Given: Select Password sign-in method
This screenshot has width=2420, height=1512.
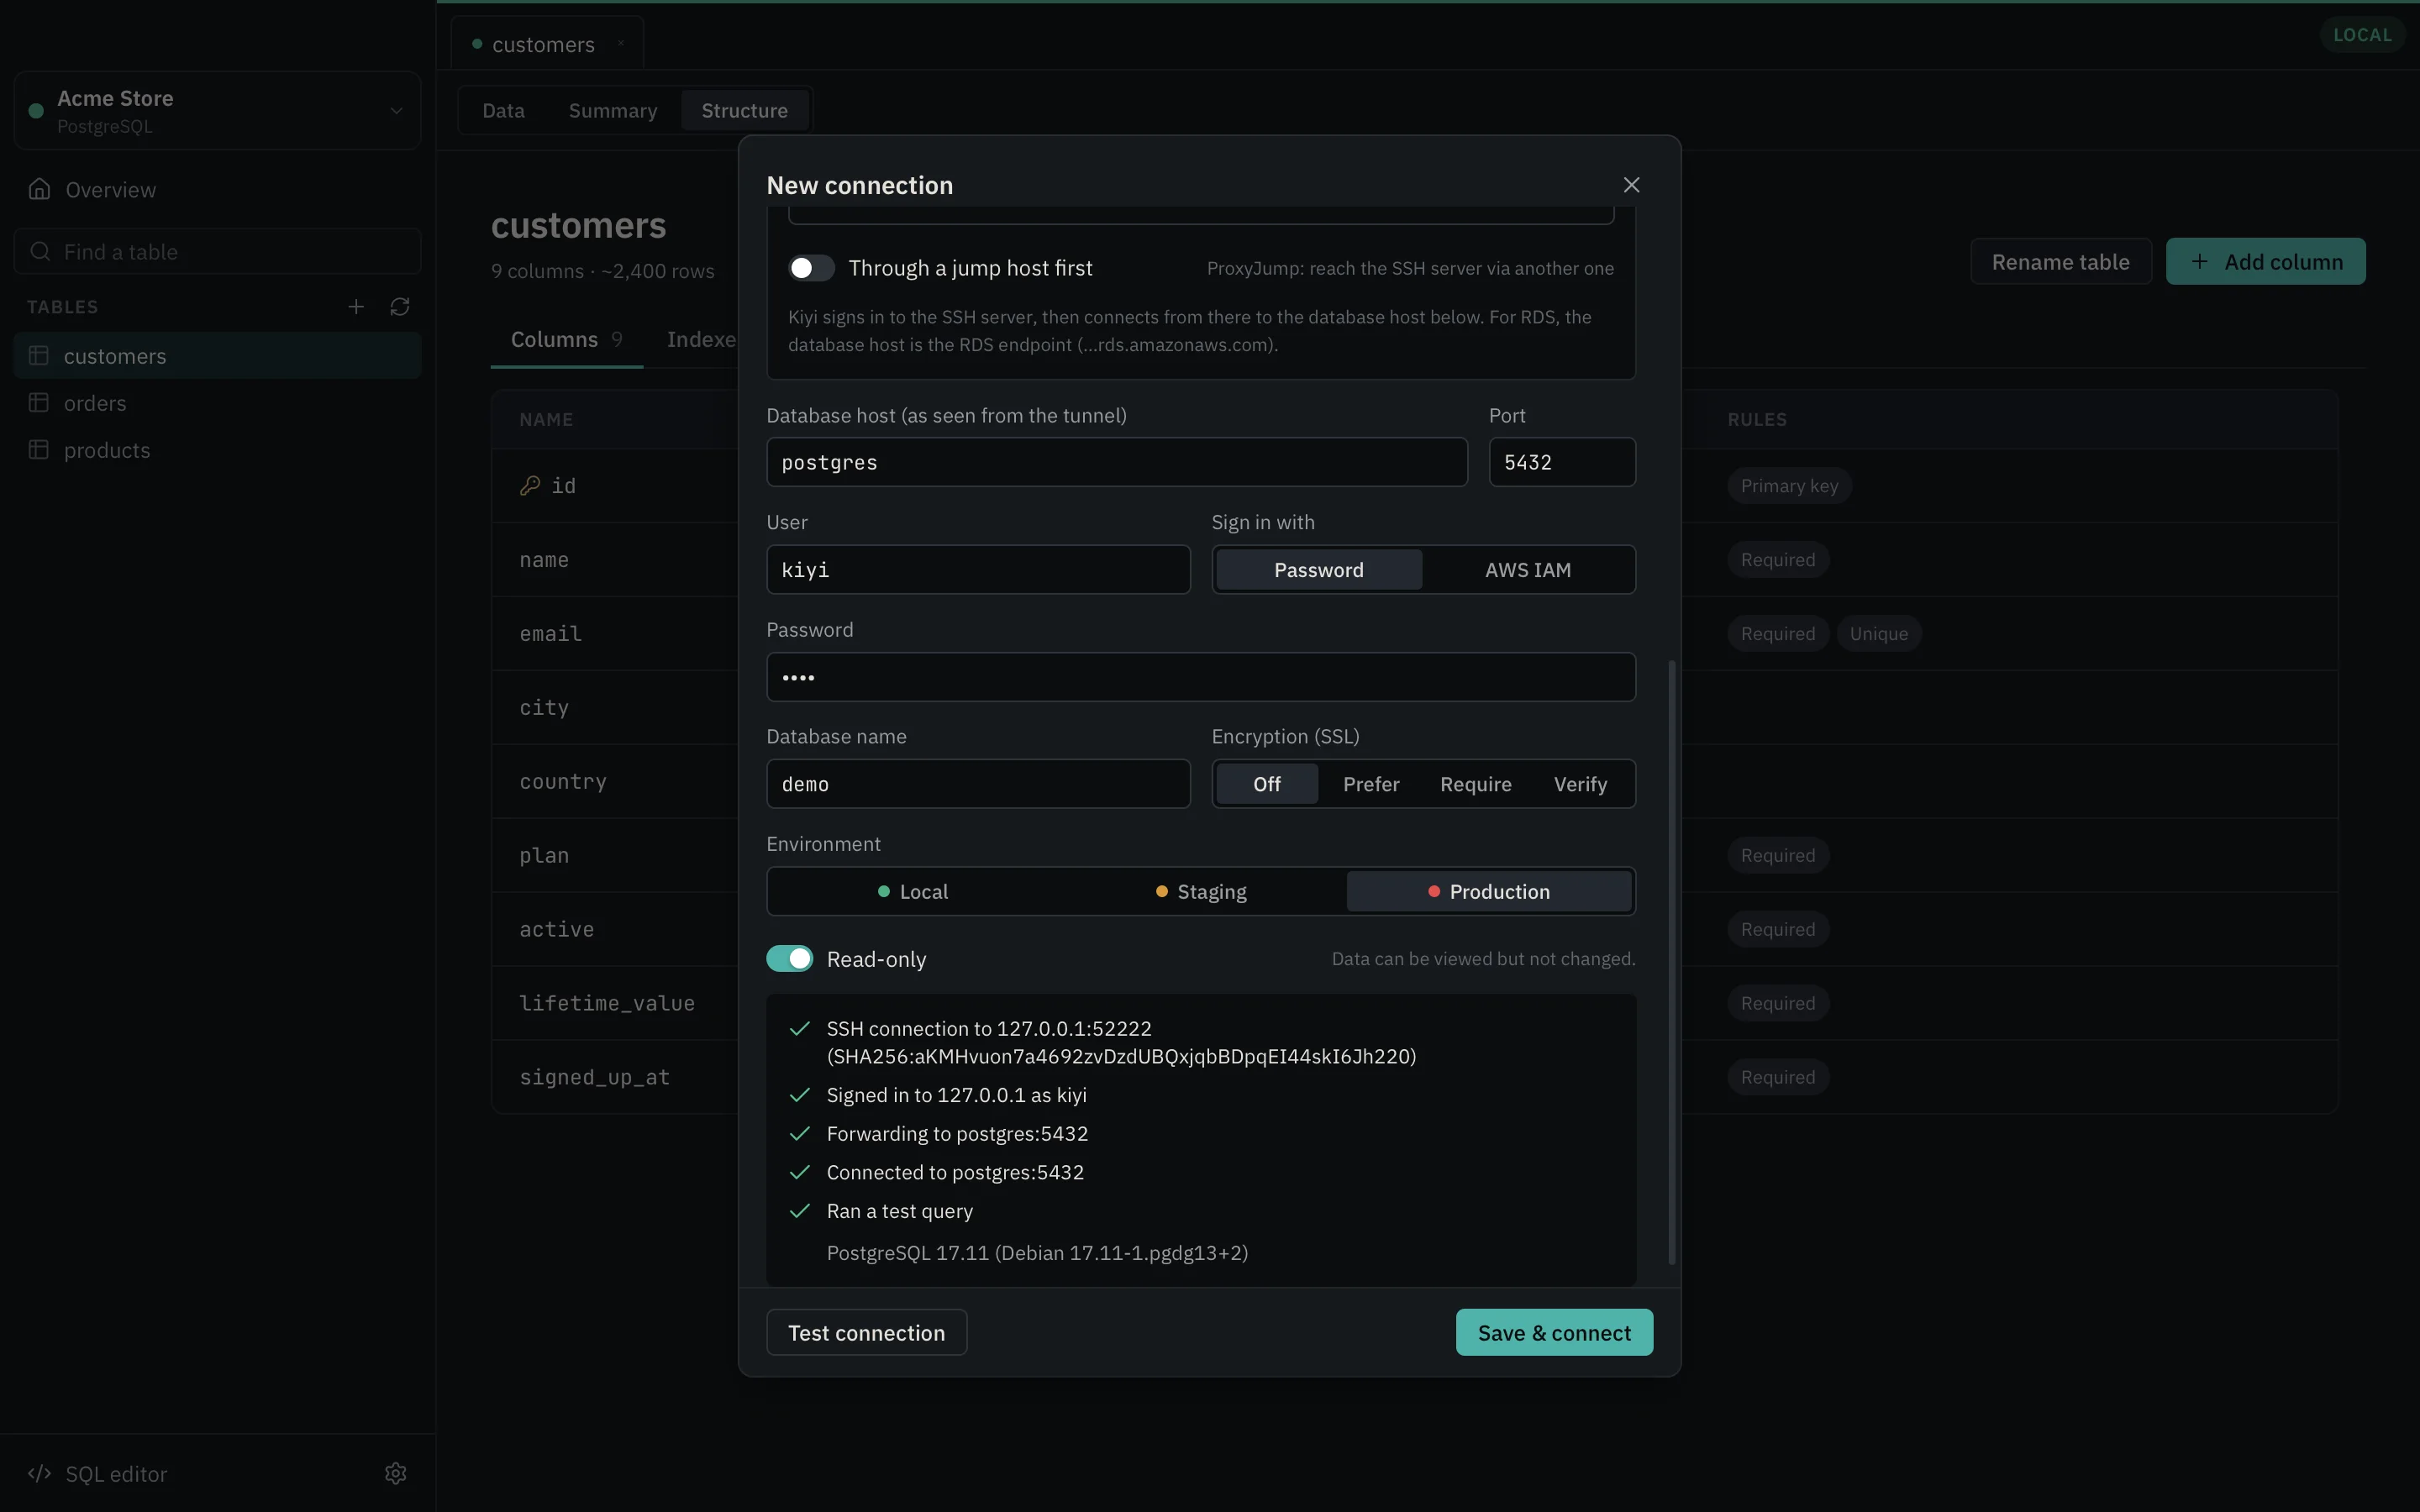Looking at the screenshot, I should (x=1318, y=570).
